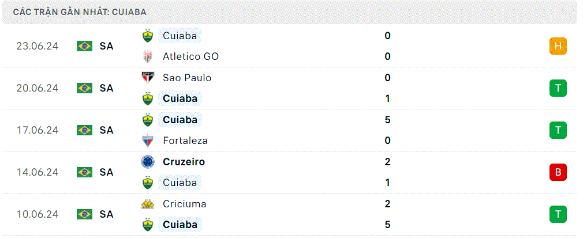
Task: Open the Cruzeiro team name
Action: pyautogui.click(x=184, y=162)
